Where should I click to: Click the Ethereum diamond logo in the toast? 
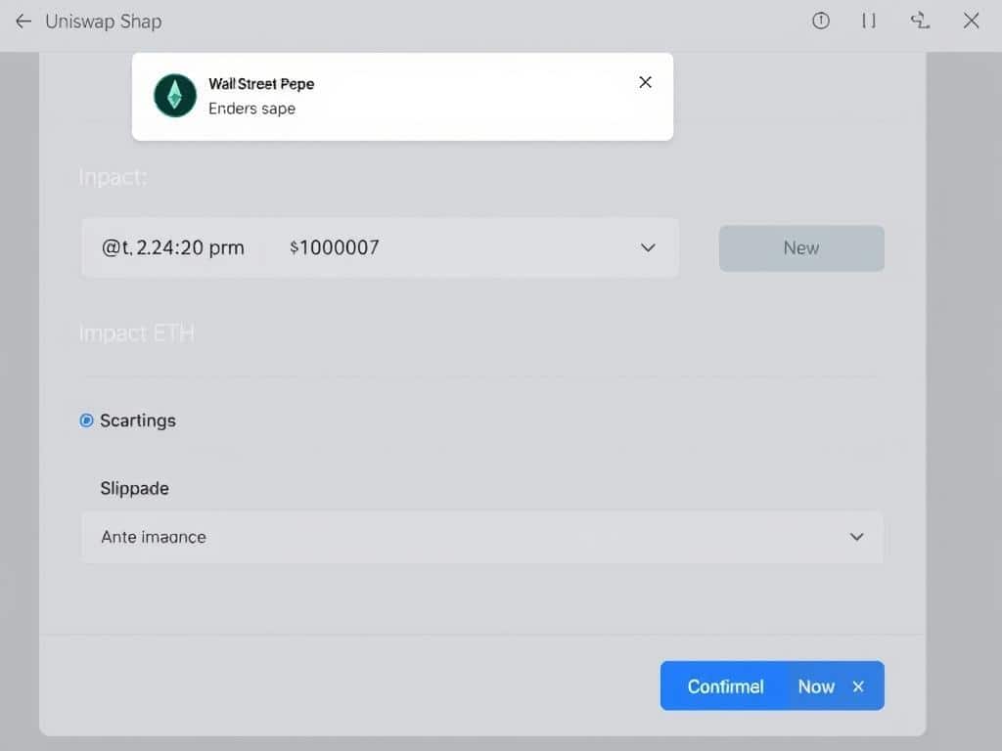point(174,97)
